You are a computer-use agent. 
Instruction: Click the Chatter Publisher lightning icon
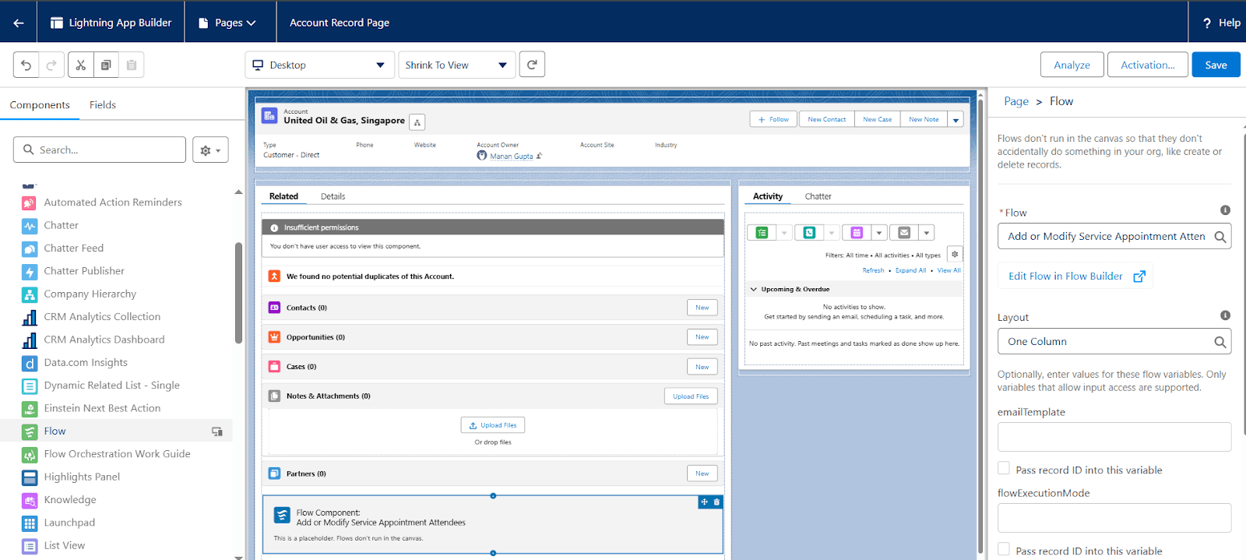click(x=30, y=272)
